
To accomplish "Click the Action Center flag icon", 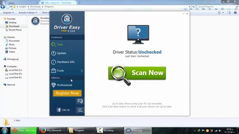I will [x=203, y=131].
